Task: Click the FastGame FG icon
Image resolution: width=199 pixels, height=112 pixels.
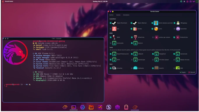Action: [x=135, y=68]
